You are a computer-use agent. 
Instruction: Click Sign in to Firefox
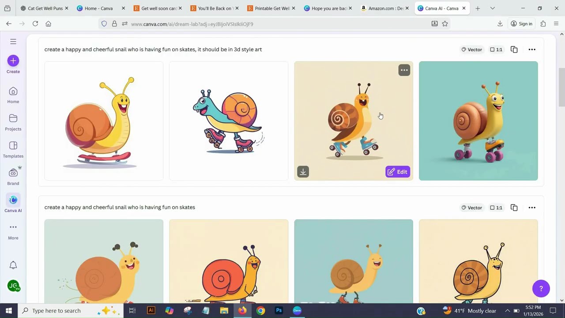pyautogui.click(x=521, y=24)
